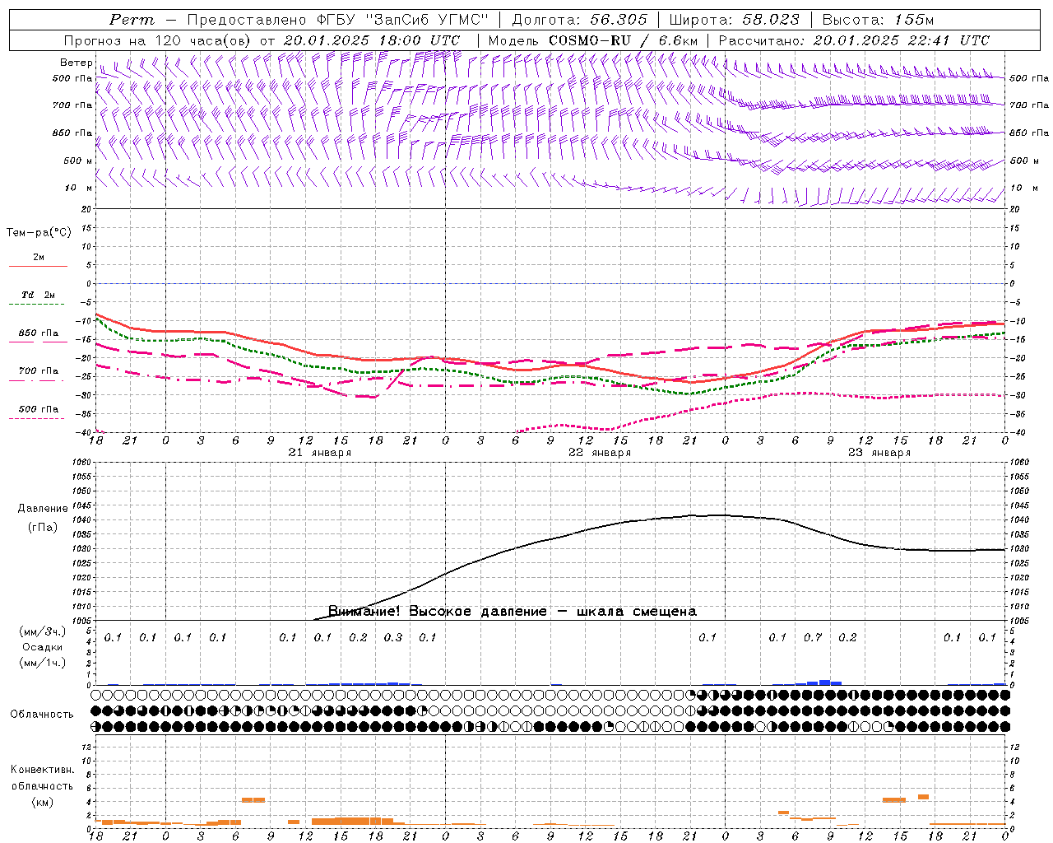
Task: Click the "Осадки" precipitation label
Action: [42, 647]
